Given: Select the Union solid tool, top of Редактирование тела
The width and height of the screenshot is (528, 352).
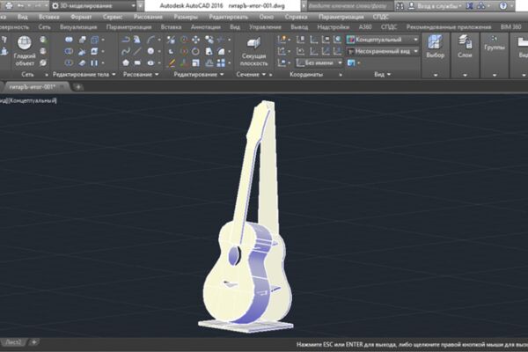Looking at the screenshot, I should [69, 40].
